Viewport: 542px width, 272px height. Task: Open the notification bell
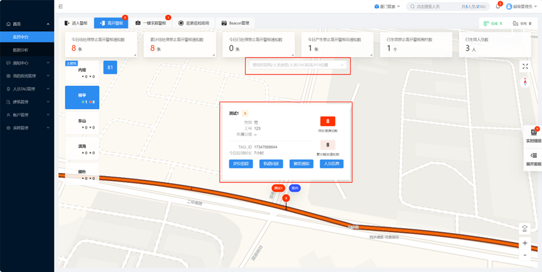pyautogui.click(x=498, y=6)
